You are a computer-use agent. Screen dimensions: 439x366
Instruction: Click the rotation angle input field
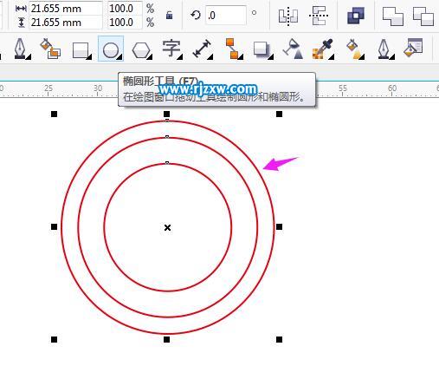pyautogui.click(x=226, y=15)
